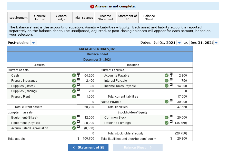Click the drill-down arrow icon for Interest Payable amount
This screenshot has height=158, width=249.
pos(171,79)
